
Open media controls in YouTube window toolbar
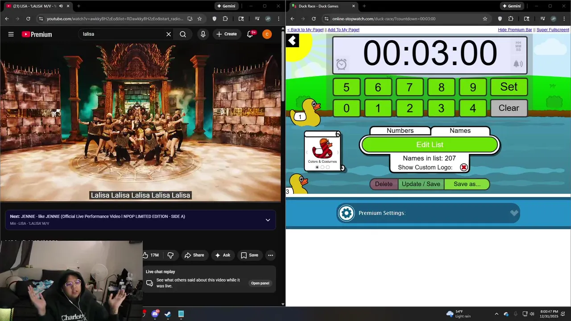(257, 19)
